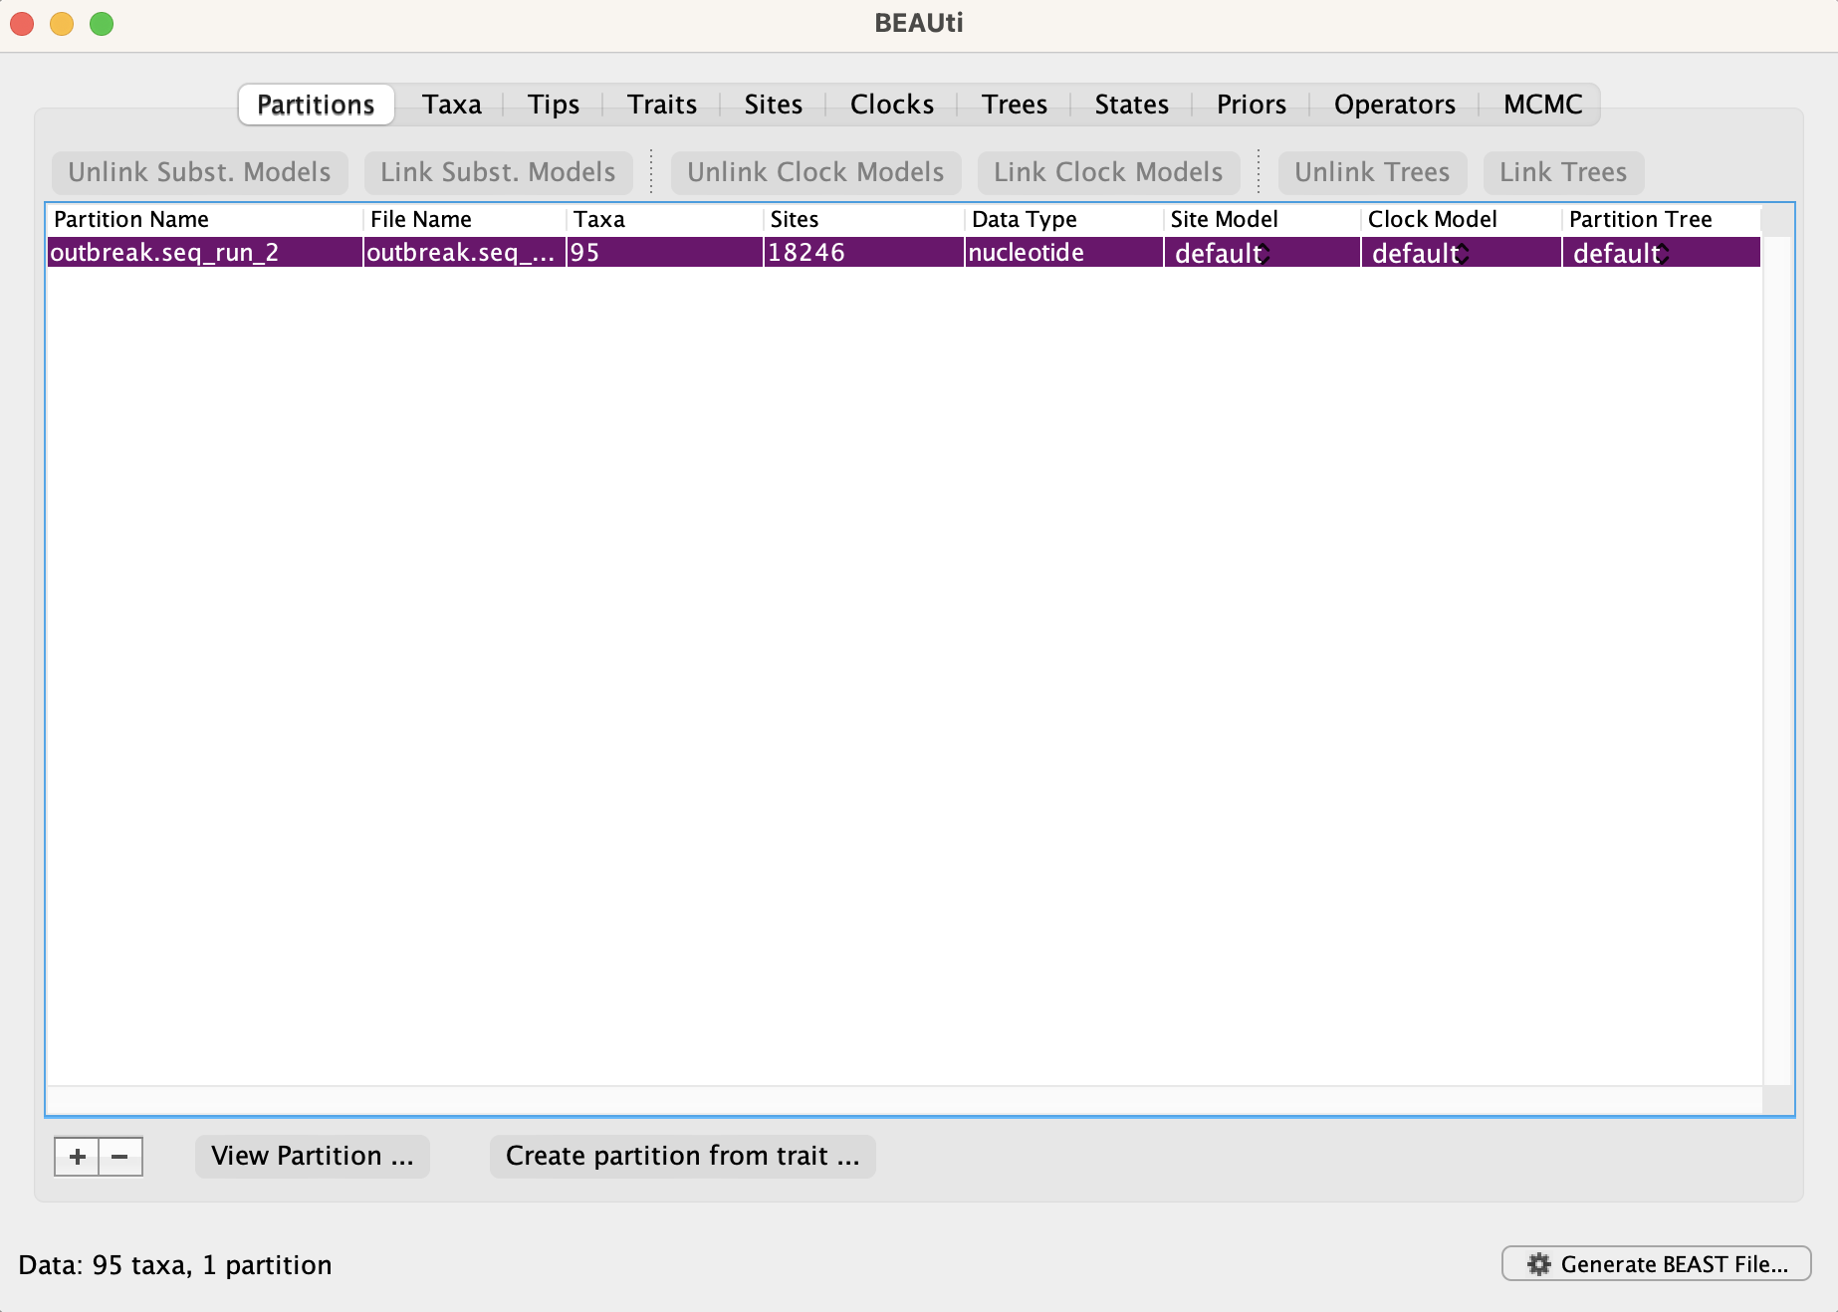Viewport: 1838px width, 1312px height.
Task: Minimize the BEAUti window
Action: 62,23
